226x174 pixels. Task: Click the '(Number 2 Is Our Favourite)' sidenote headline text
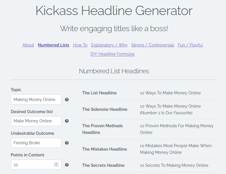point(166,113)
